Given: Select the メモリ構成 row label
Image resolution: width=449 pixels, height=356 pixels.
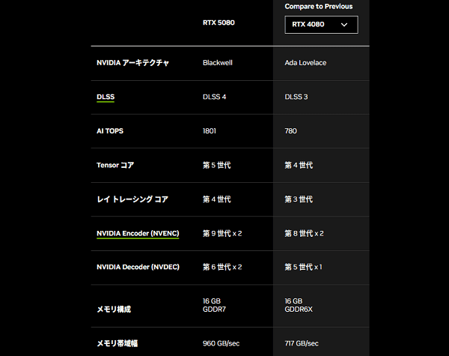Looking at the screenshot, I should click(114, 310).
